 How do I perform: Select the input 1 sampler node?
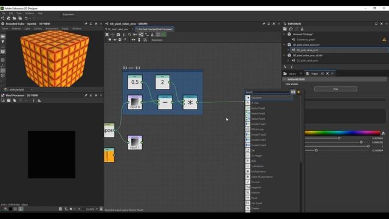[135, 142]
